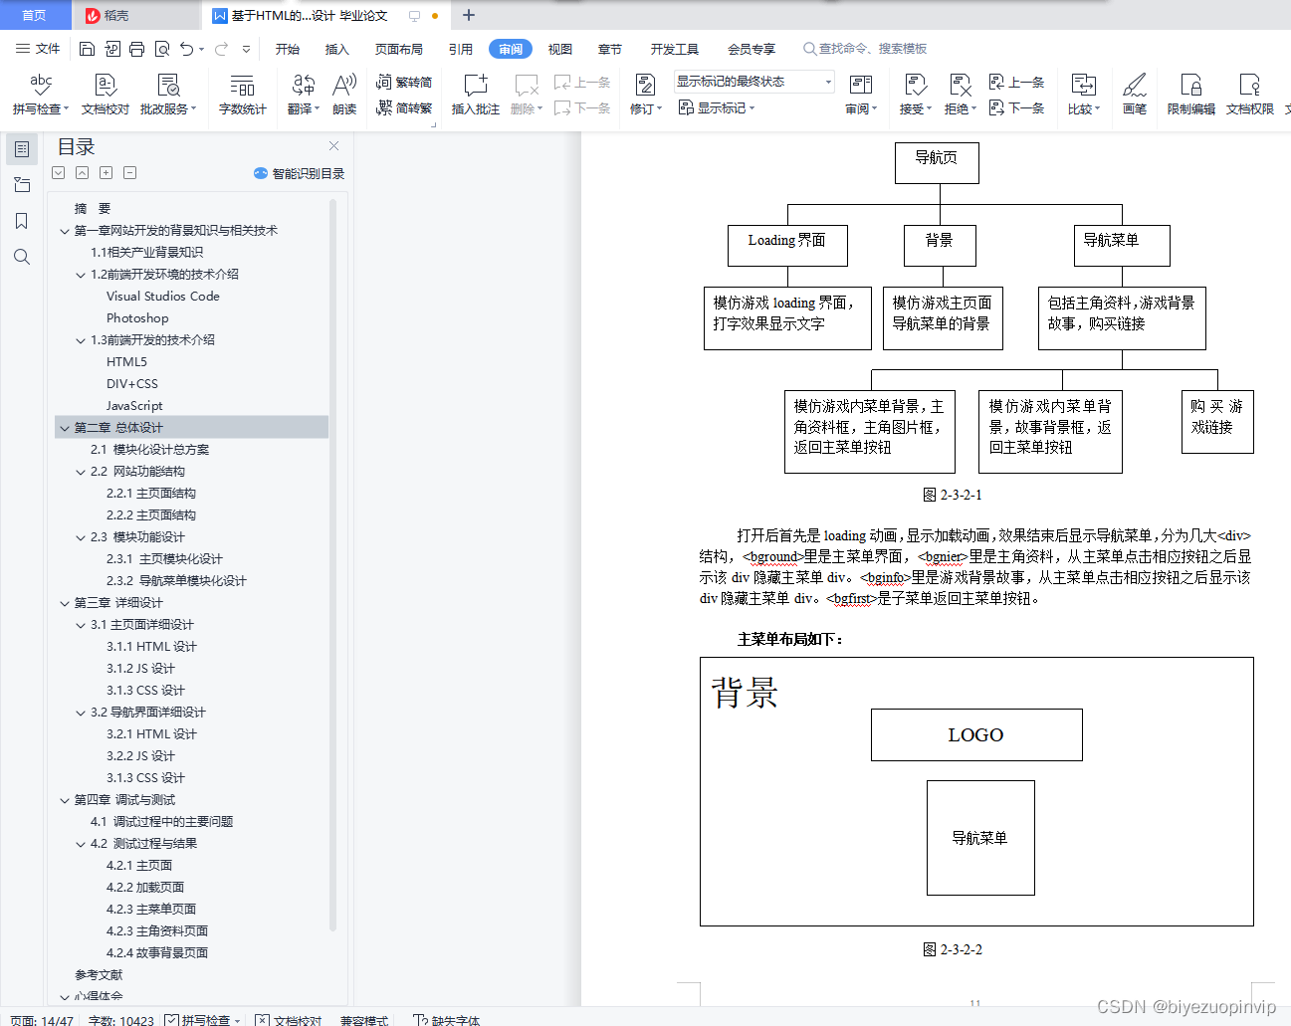Insert a comment with 插入批注

474,93
